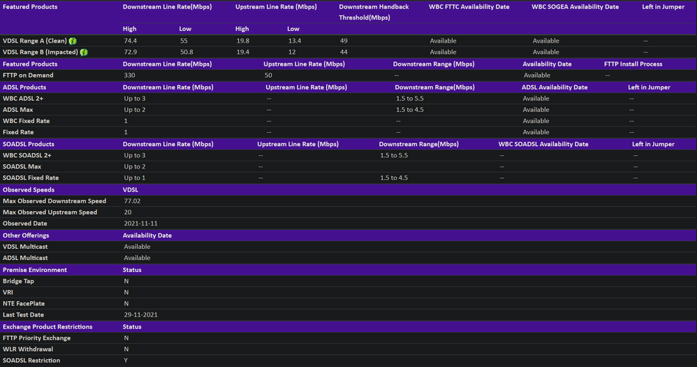Click the SOADSL Products section header
Screen dimensions: 697x367
coord(29,144)
